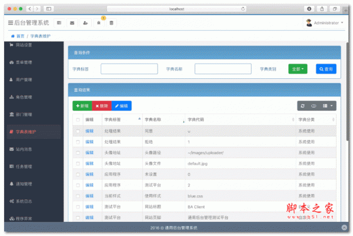Click the blue 查询 search button

(x=326, y=69)
